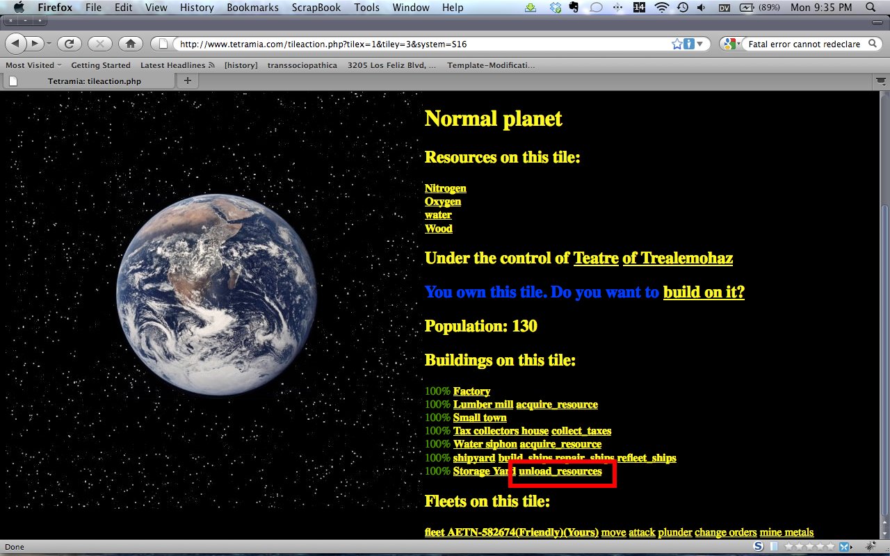Open a new tab with the plus button
890x556 pixels.
click(187, 81)
